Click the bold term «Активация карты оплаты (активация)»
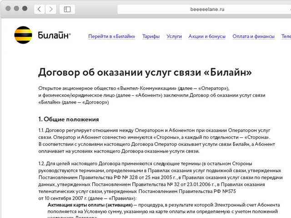Screen dimensions: 291x218 90,205
